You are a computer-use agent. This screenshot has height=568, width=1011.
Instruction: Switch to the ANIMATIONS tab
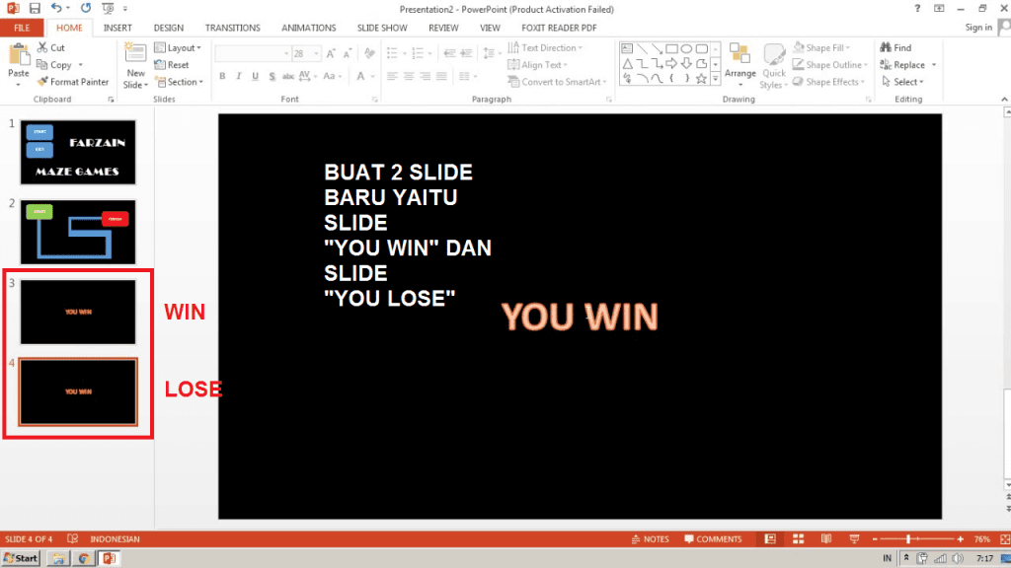click(308, 28)
